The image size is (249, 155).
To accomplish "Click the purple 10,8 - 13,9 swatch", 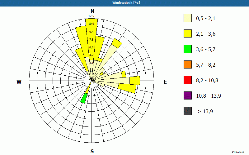I will point(188,95).
